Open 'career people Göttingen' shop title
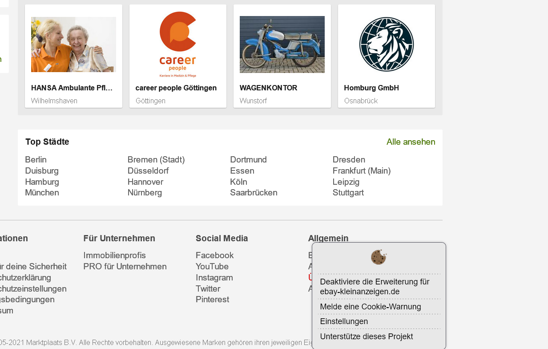The height and width of the screenshot is (349, 548). pyautogui.click(x=176, y=88)
